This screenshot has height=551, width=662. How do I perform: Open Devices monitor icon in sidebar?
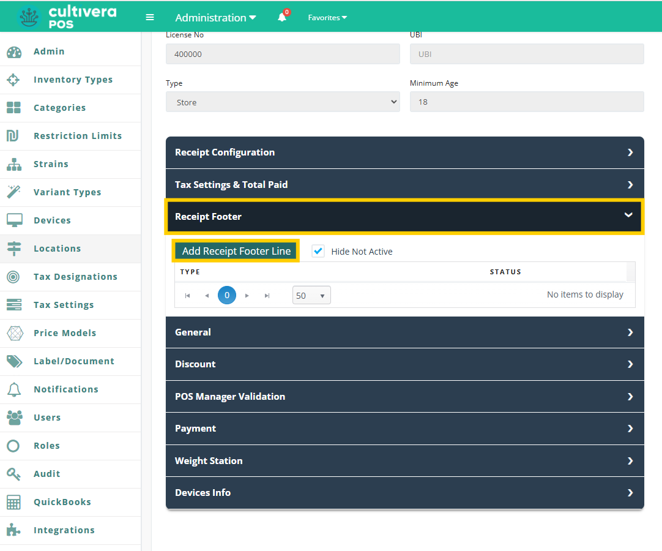point(13,220)
